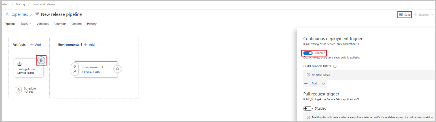
Task: Go to the History tab
Action: 92,24
